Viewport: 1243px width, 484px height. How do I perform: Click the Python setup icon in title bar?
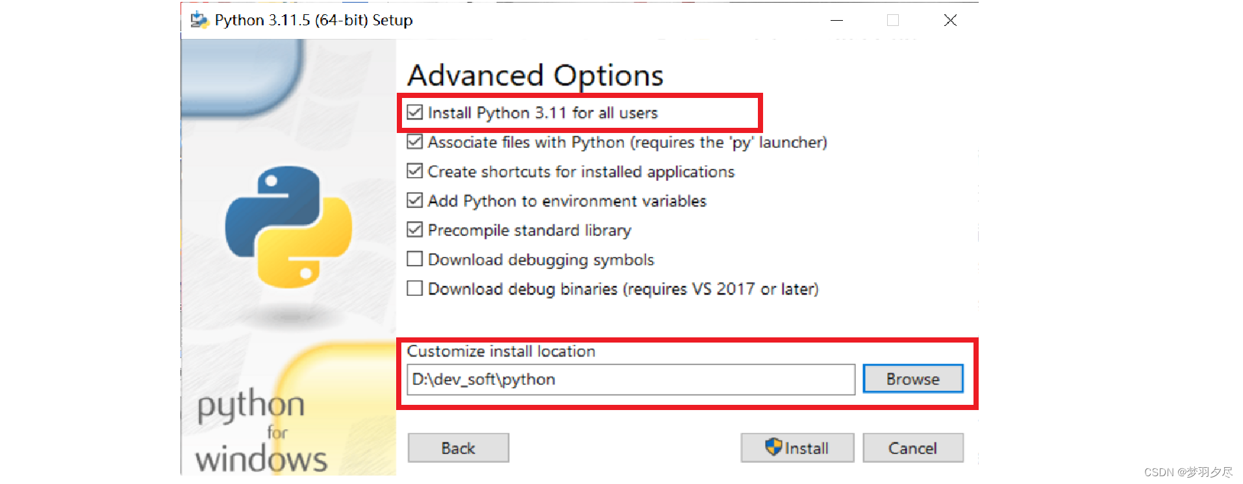coord(199,20)
